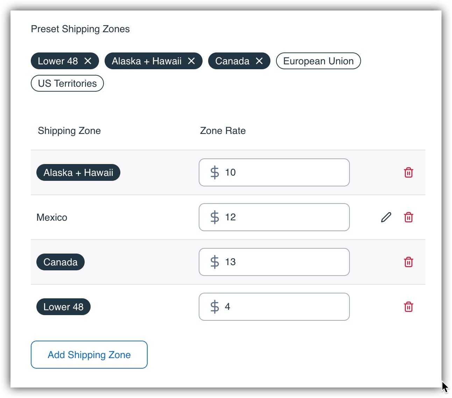Screen dimensions: 452x398
Task: Toggle the Lower 48 preset chip
Action: pyautogui.click(x=58, y=61)
